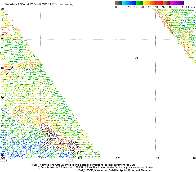Click the '20' latitude axis label
The image size is (196, 172).
[x=2, y=9]
